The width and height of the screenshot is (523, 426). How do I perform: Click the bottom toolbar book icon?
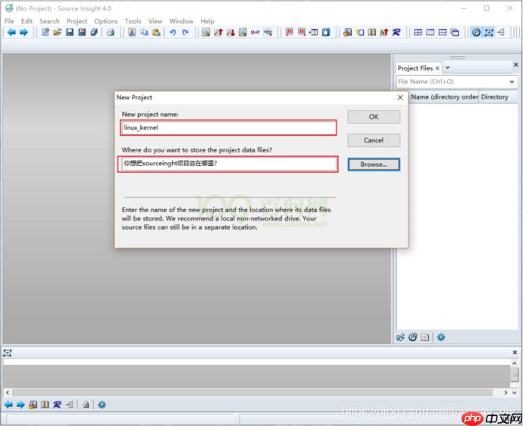point(45,405)
